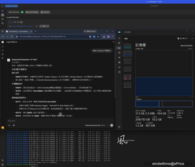This screenshot has height=167, width=195.
Task: Open mcp.json in LM Studio
Action: pyautogui.click(x=45, y=12)
